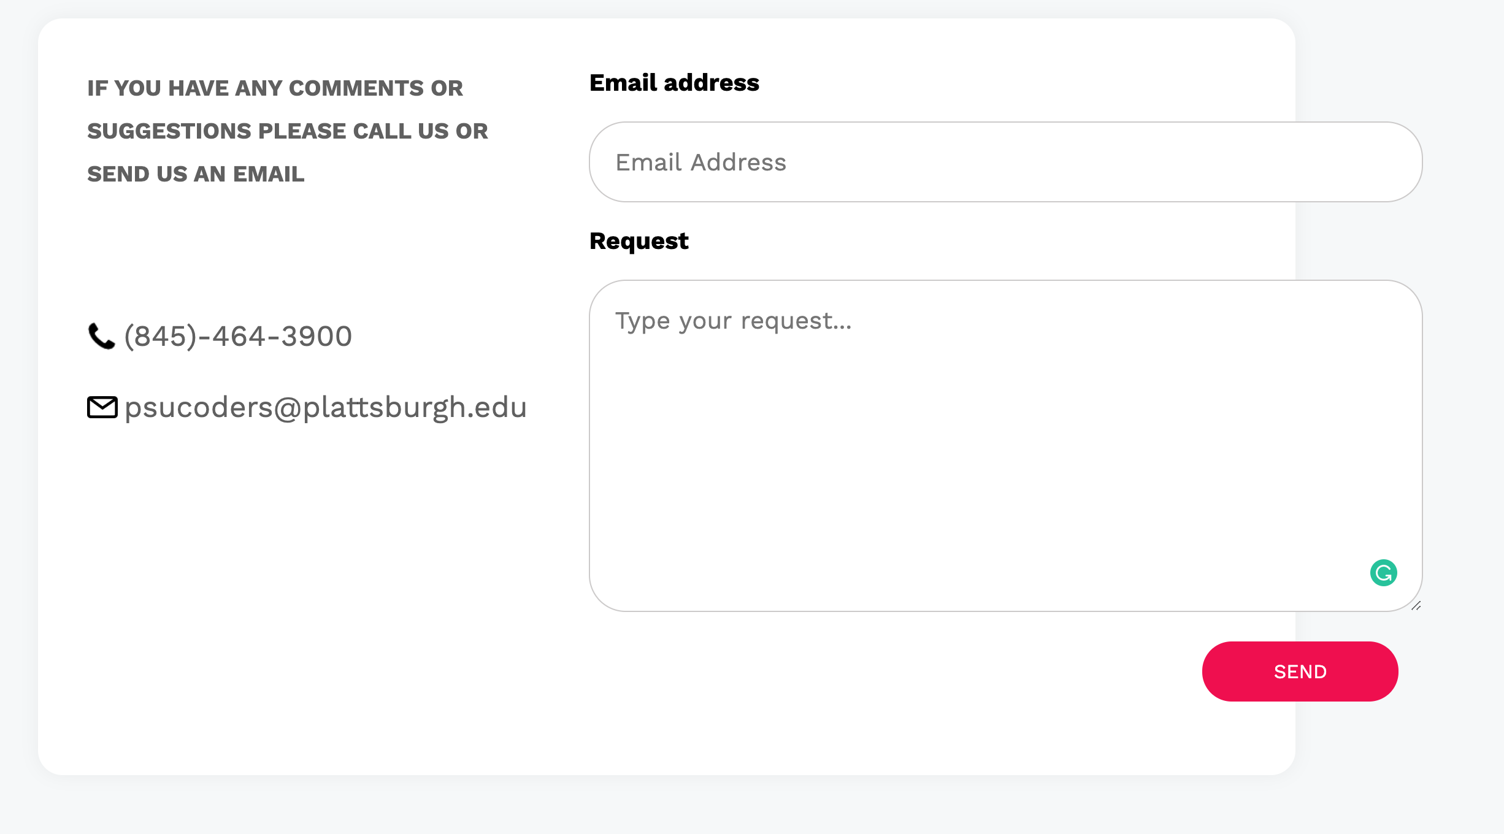Click the (845)-464-3900 phone number
Screen dimensions: 1504x834
click(238, 336)
